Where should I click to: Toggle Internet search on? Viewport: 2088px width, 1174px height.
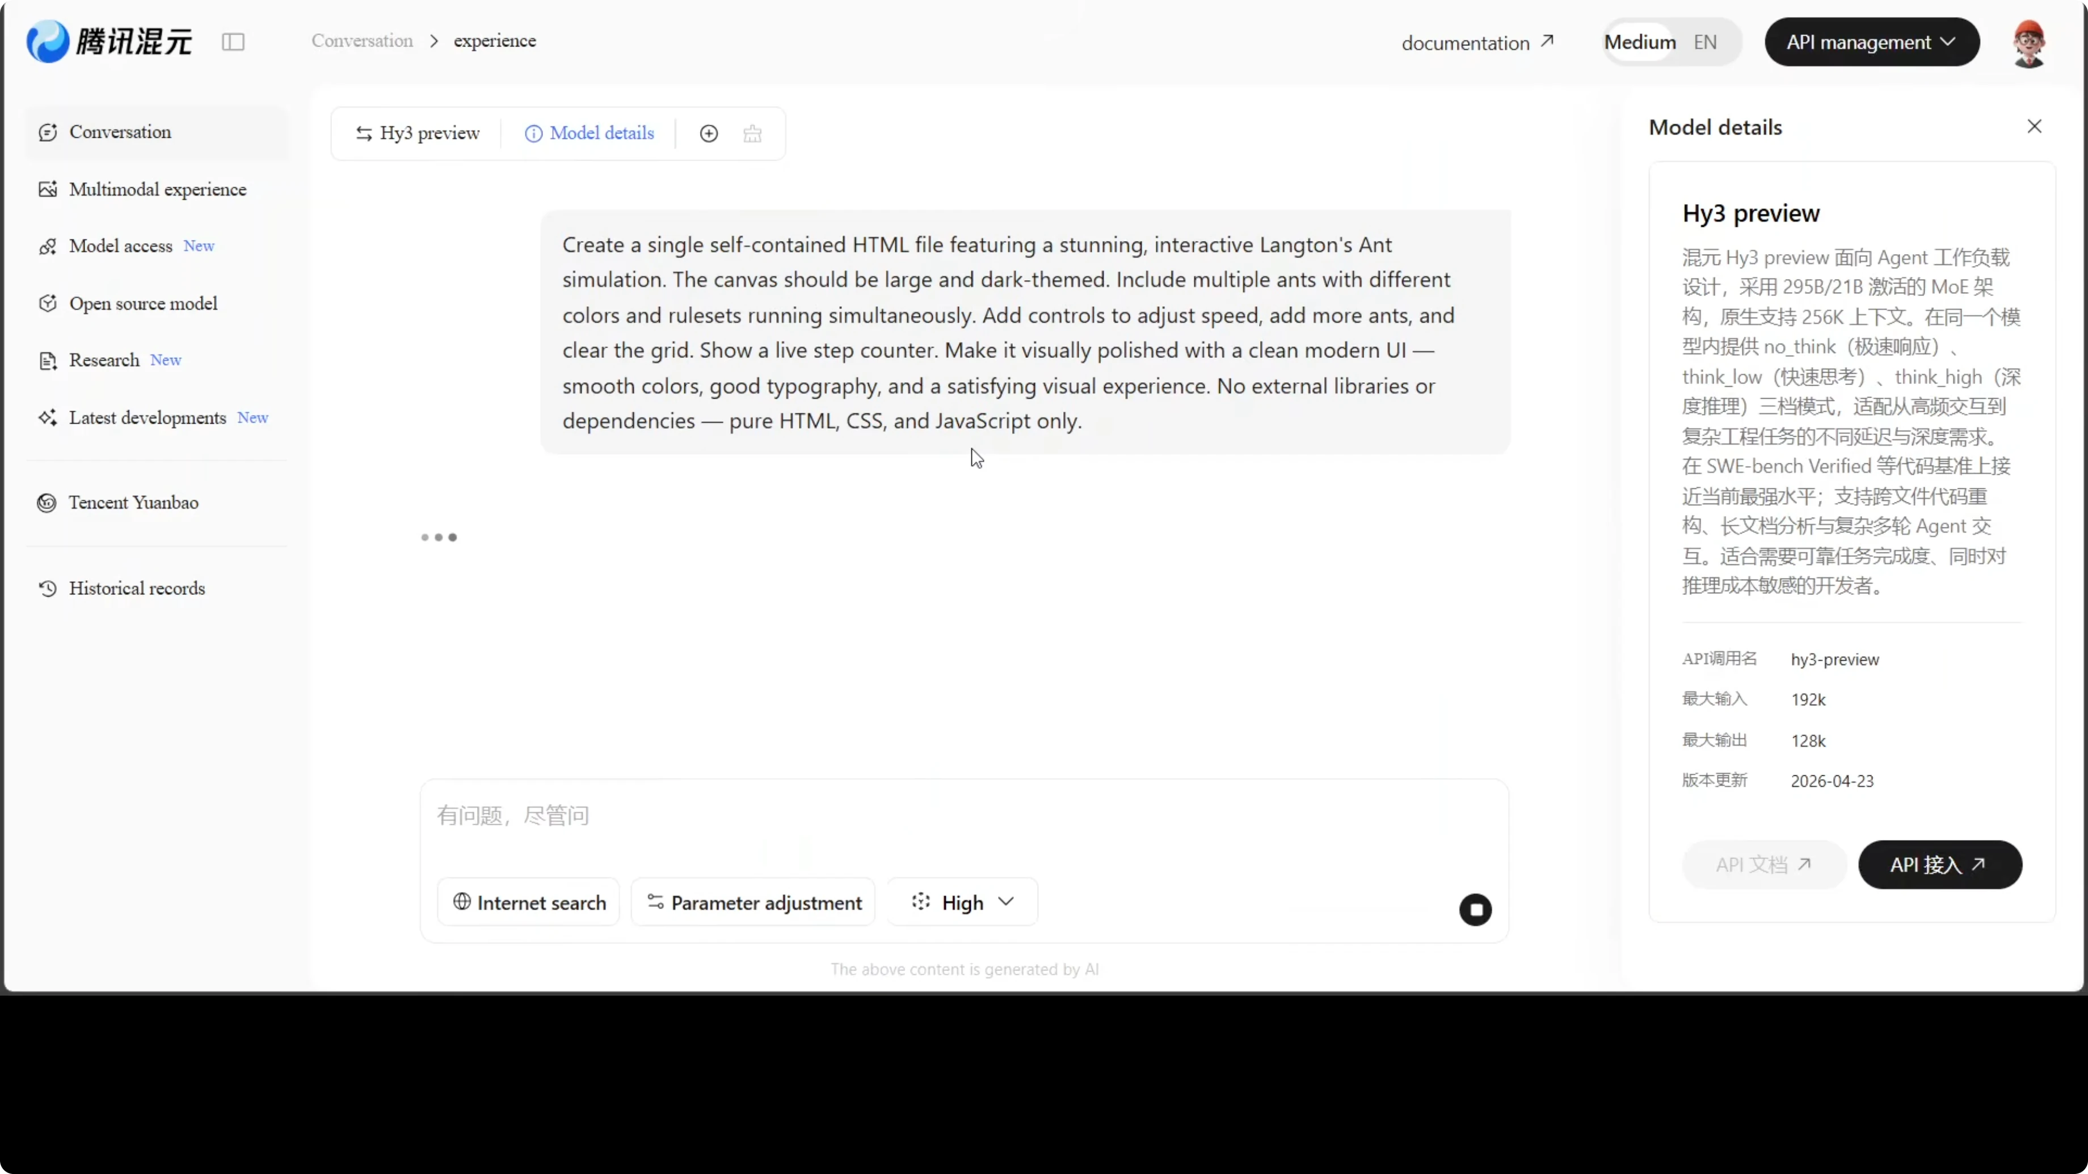pos(529,902)
